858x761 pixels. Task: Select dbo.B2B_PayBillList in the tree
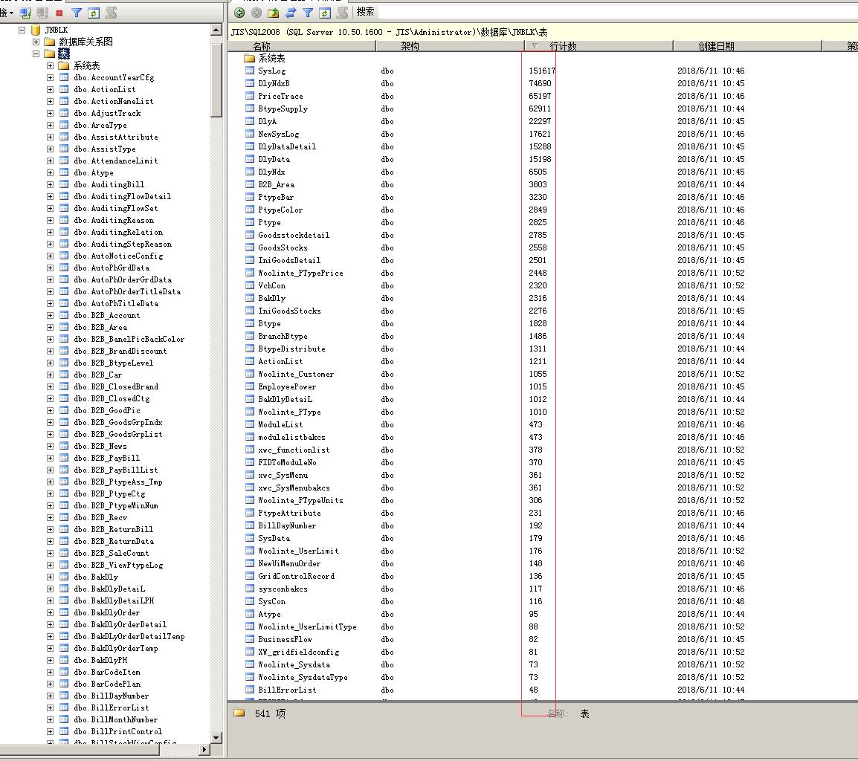tap(116, 470)
